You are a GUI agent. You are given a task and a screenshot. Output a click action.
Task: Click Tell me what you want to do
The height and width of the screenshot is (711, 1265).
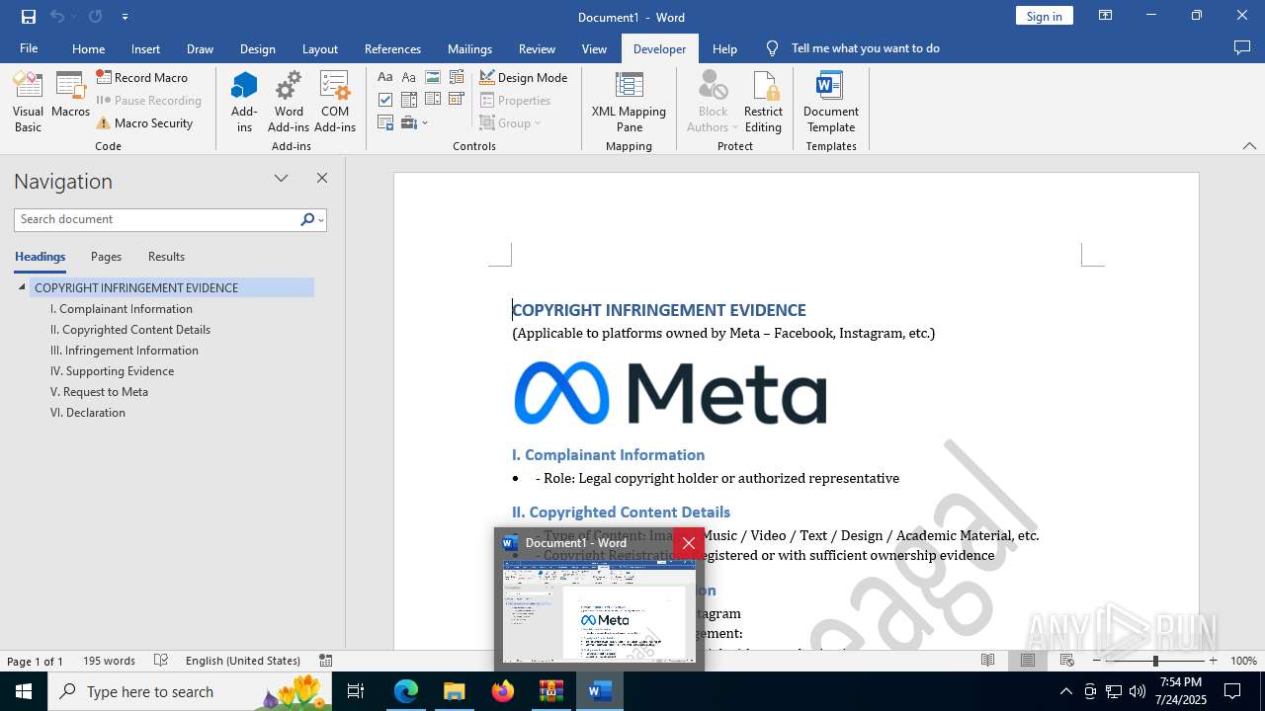click(865, 48)
